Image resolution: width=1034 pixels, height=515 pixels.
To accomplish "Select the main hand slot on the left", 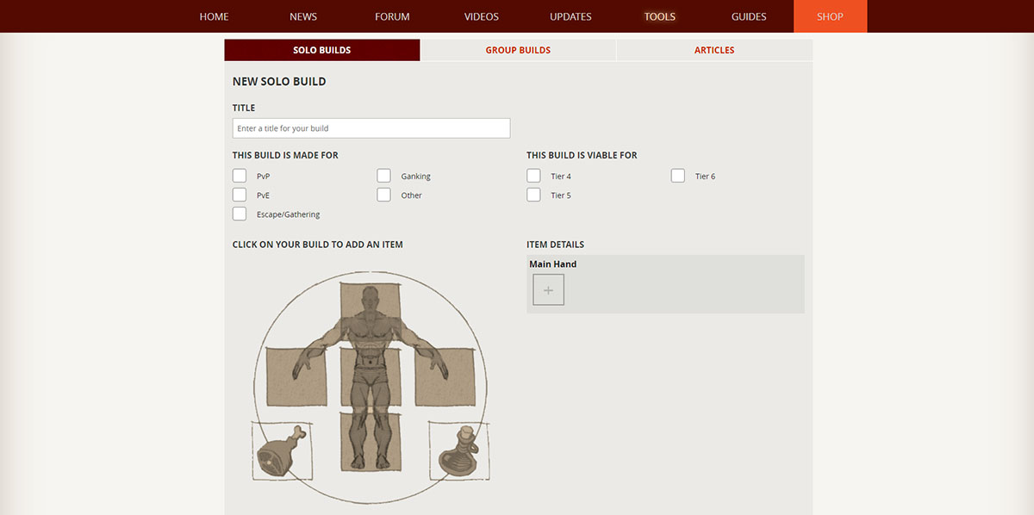I will pyautogui.click(x=296, y=376).
